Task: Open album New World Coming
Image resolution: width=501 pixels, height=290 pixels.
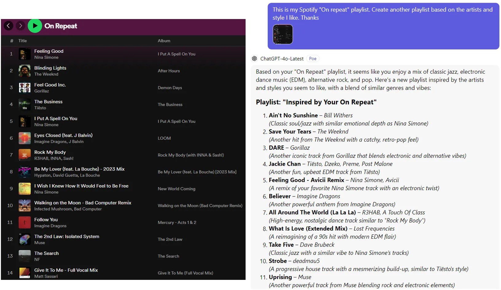Action: (x=177, y=189)
